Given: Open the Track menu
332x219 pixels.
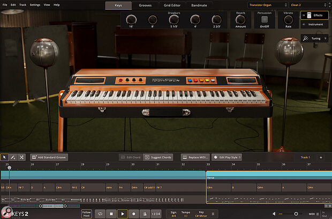Looking at the screenshot, I should click(x=22, y=5).
